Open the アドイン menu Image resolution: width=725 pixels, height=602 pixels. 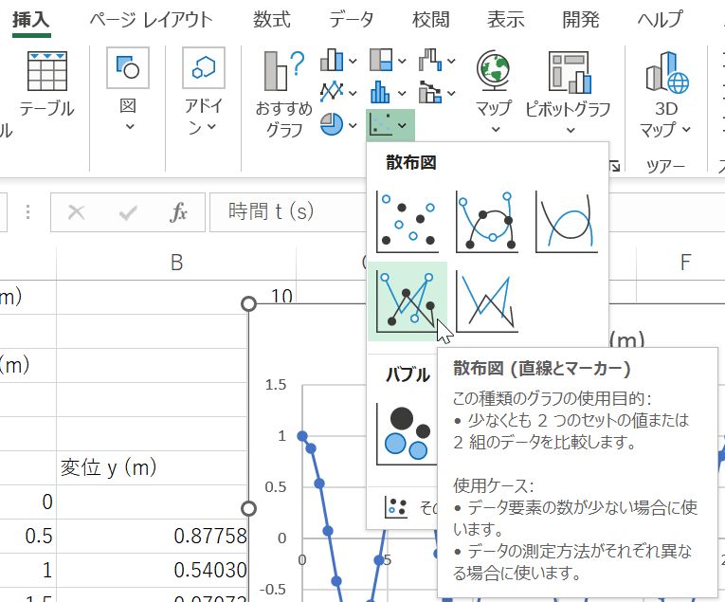coord(204,91)
